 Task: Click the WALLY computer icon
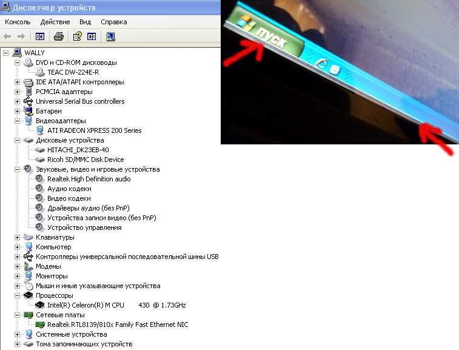tap(17, 53)
